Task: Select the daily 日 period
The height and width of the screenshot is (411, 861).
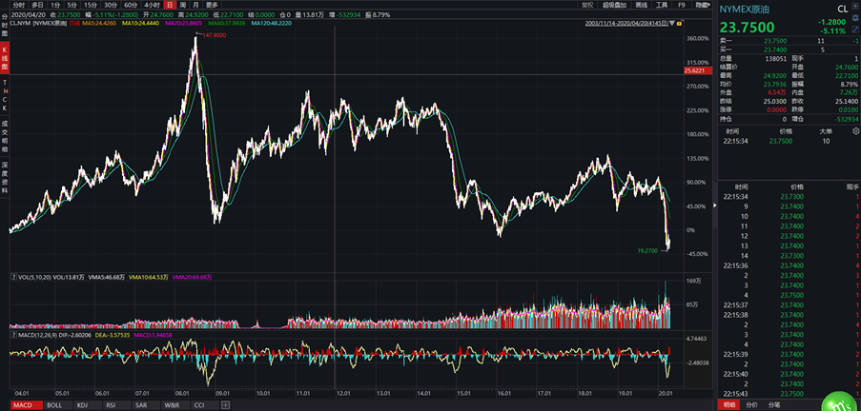Action: (x=169, y=5)
